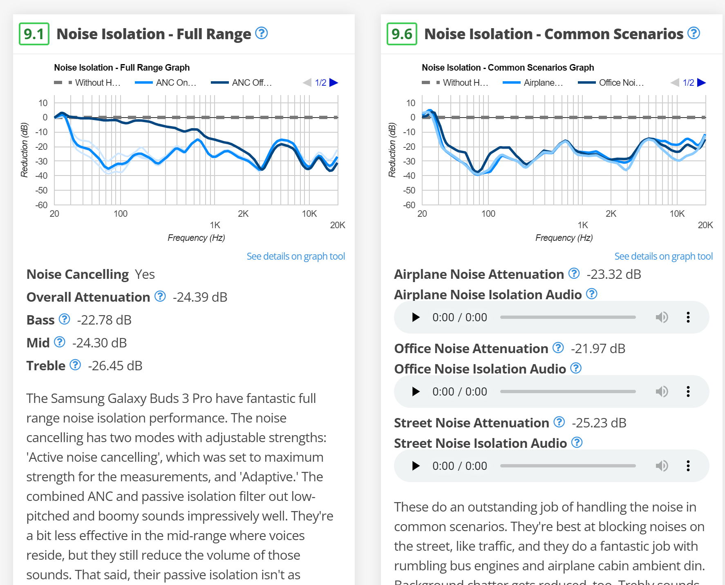The width and height of the screenshot is (725, 585).
Task: Open more options for Office audio player
Action: pos(688,391)
